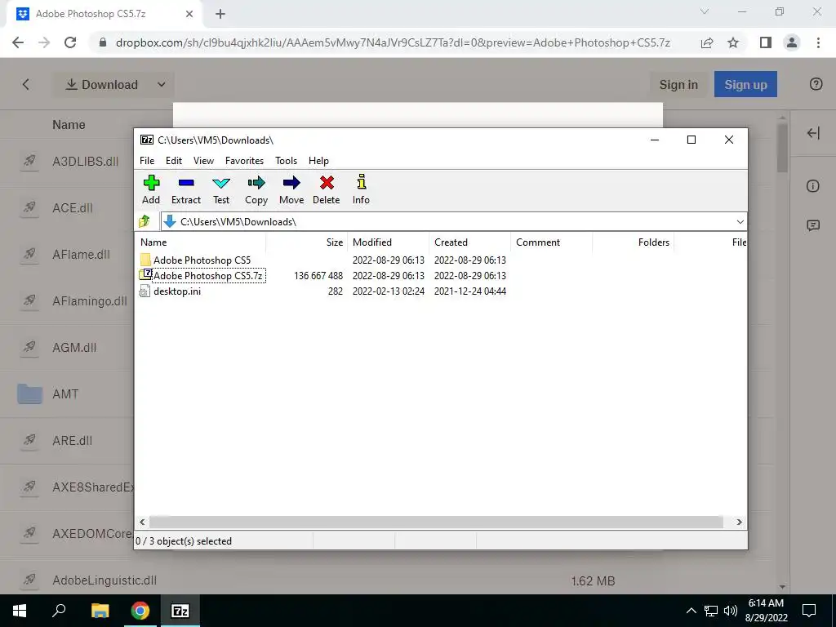Open Chrome three-dot menu
836x627 pixels.
[818, 42]
